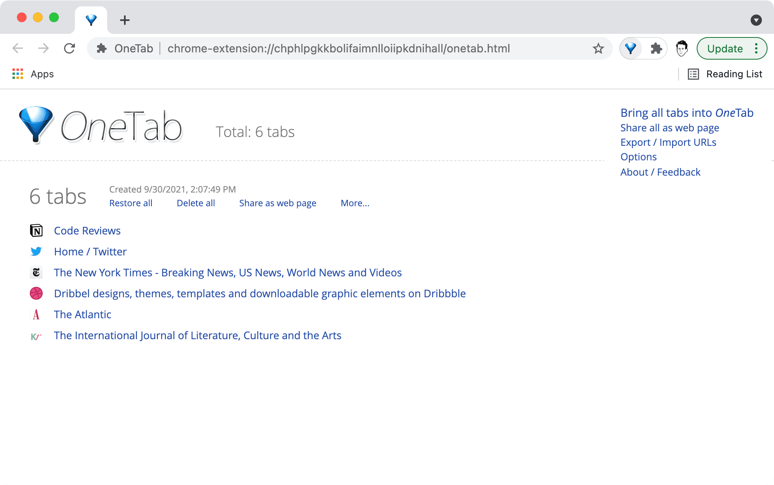
Task: Click the bookmark star in the address bar
Action: (598, 48)
